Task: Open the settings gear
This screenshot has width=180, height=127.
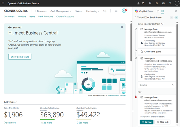Action: point(163,3)
